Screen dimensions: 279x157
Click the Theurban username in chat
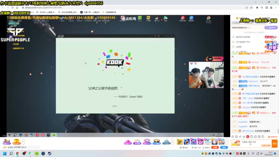(x=246, y=107)
